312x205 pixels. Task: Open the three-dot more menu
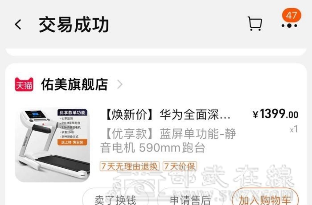[x=289, y=25]
